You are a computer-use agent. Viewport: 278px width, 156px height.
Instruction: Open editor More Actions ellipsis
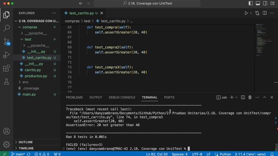coord(272,13)
